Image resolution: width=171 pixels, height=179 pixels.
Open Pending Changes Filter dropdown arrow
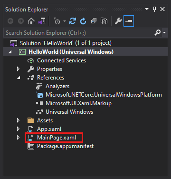point(65,21)
